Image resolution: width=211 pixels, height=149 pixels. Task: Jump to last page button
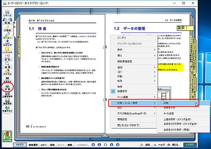click(x=118, y=145)
